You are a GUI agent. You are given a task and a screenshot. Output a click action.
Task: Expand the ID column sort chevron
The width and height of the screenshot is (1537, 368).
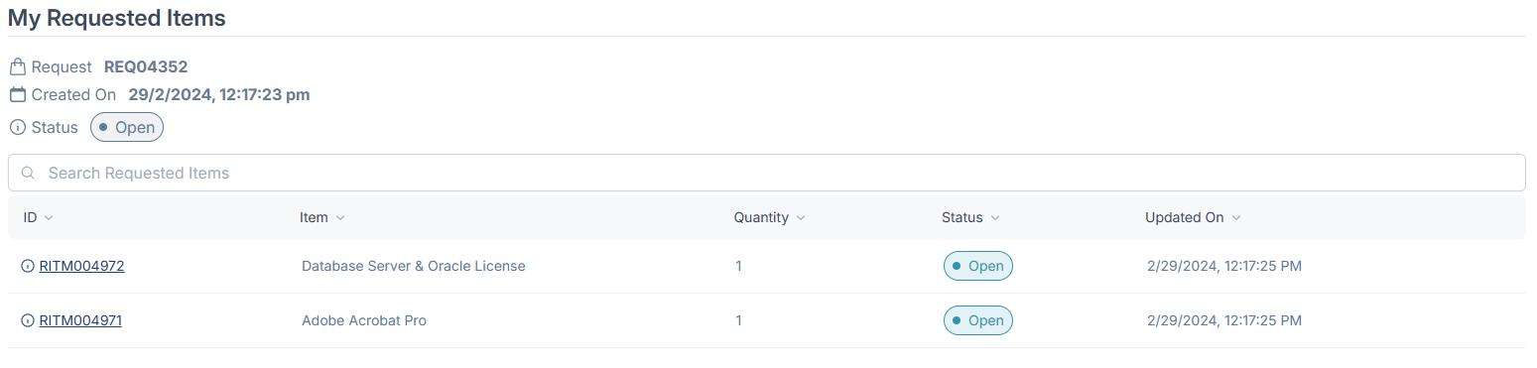(49, 218)
